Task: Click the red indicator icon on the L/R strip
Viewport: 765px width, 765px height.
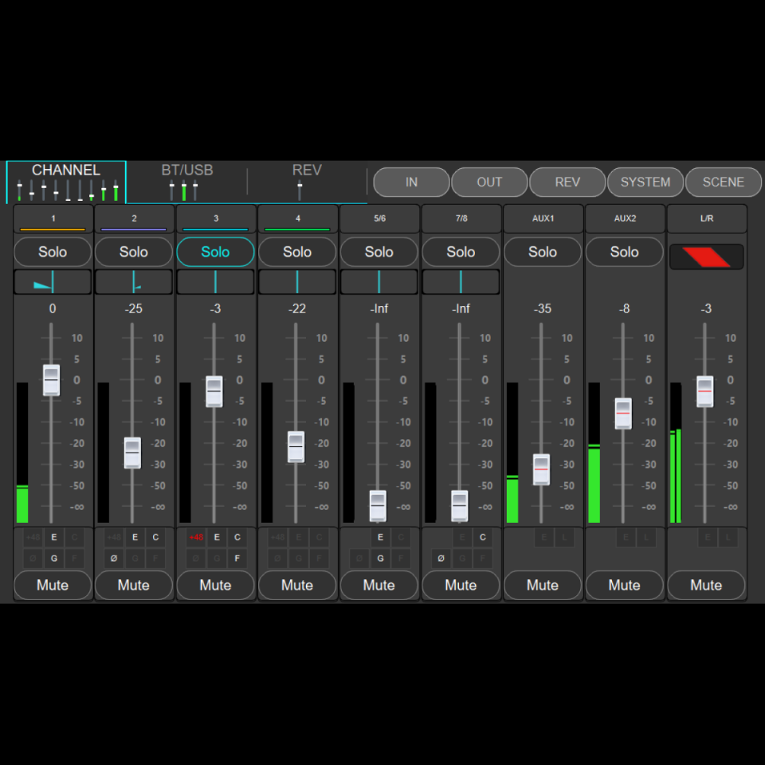Action: (706, 256)
